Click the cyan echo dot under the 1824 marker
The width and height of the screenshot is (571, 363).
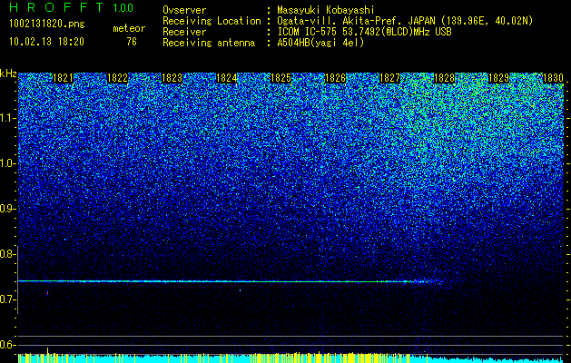240,290
